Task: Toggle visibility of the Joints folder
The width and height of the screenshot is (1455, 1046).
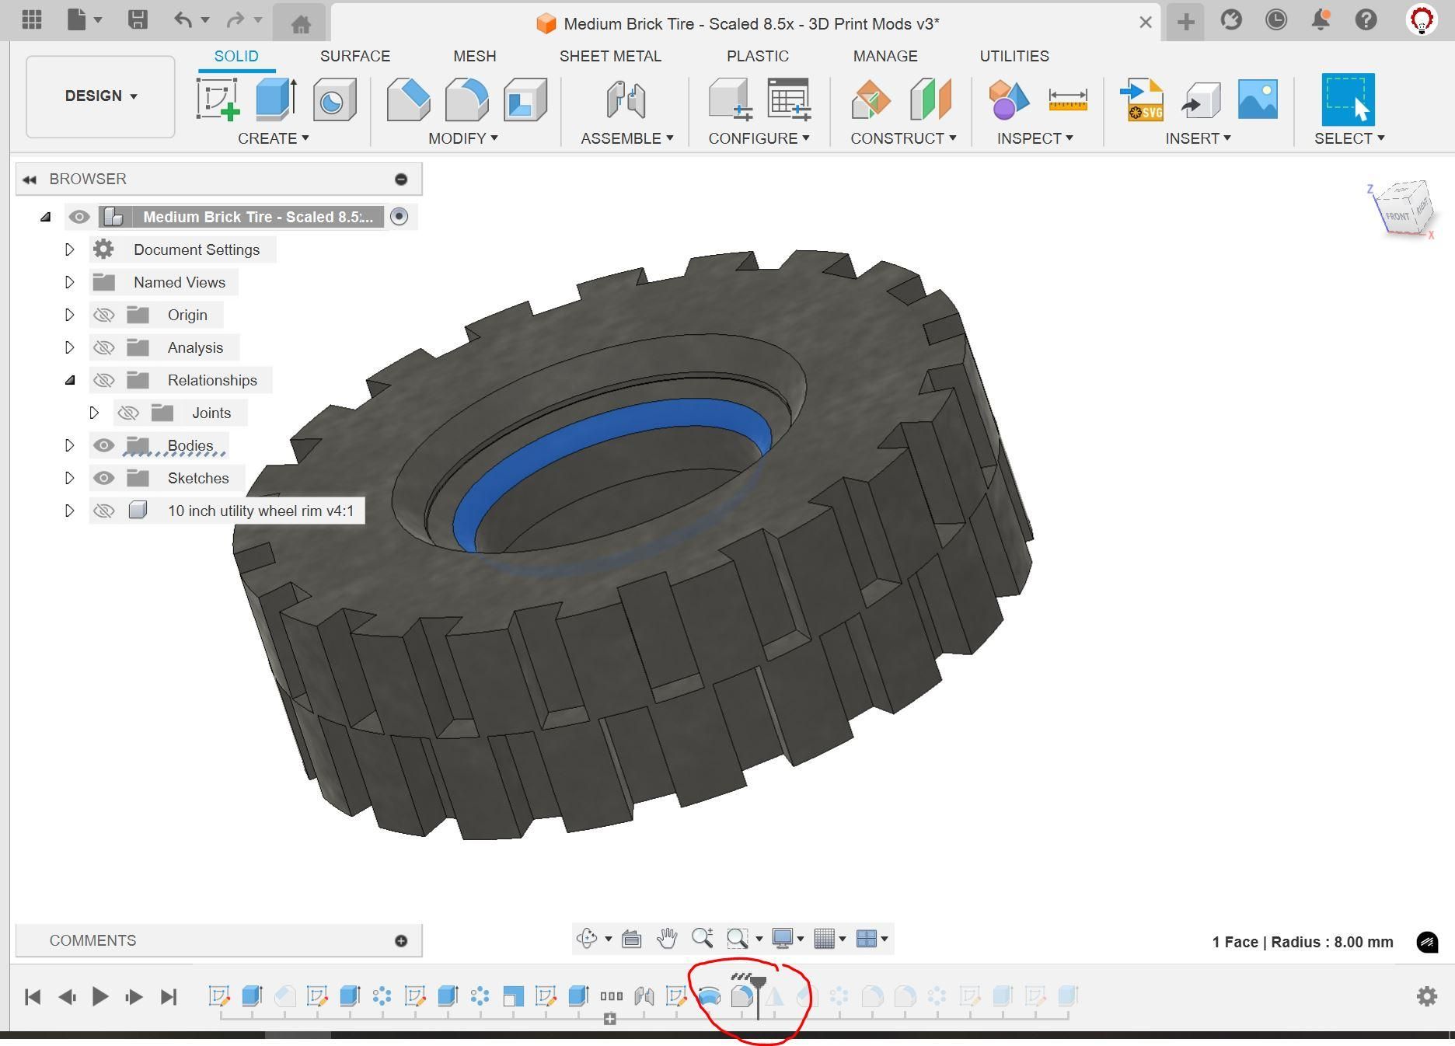Action: pyautogui.click(x=128, y=413)
